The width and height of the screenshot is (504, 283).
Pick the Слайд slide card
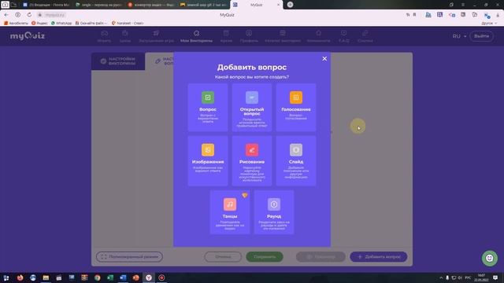tap(296, 160)
